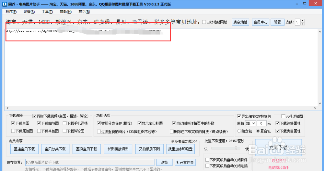Enable 下载属性图 checkbox
This screenshot has height=171, width=324.
[x=13, y=131]
